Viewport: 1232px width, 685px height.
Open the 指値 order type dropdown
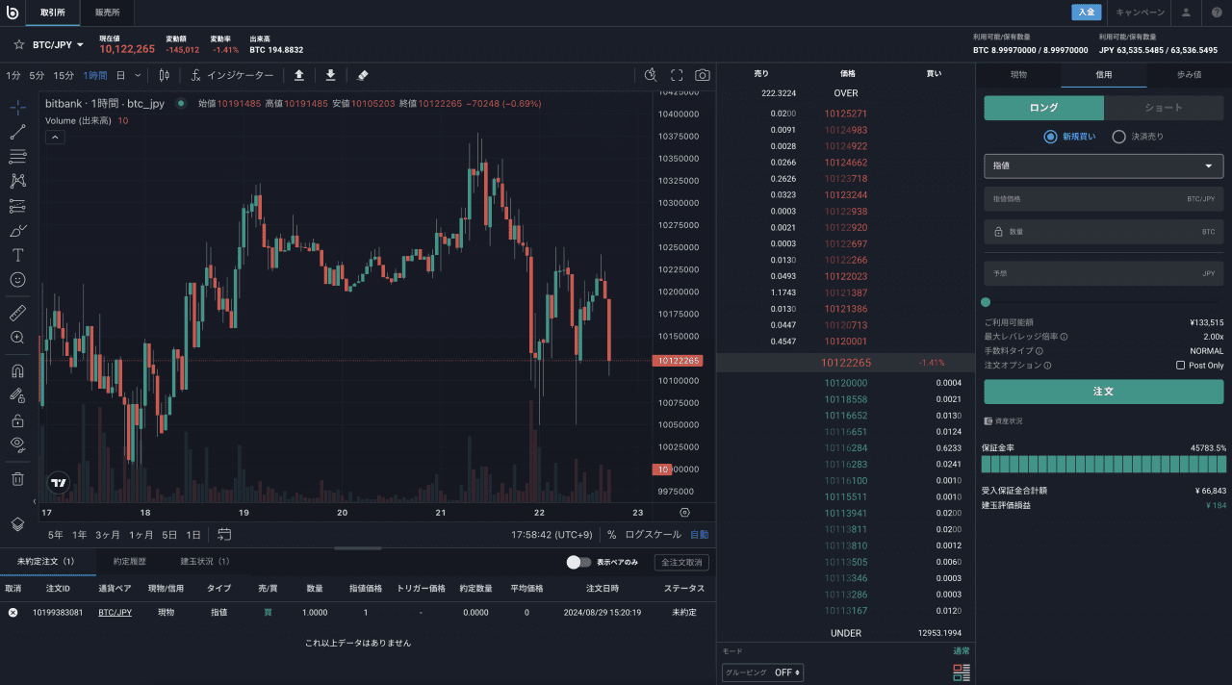click(1103, 165)
